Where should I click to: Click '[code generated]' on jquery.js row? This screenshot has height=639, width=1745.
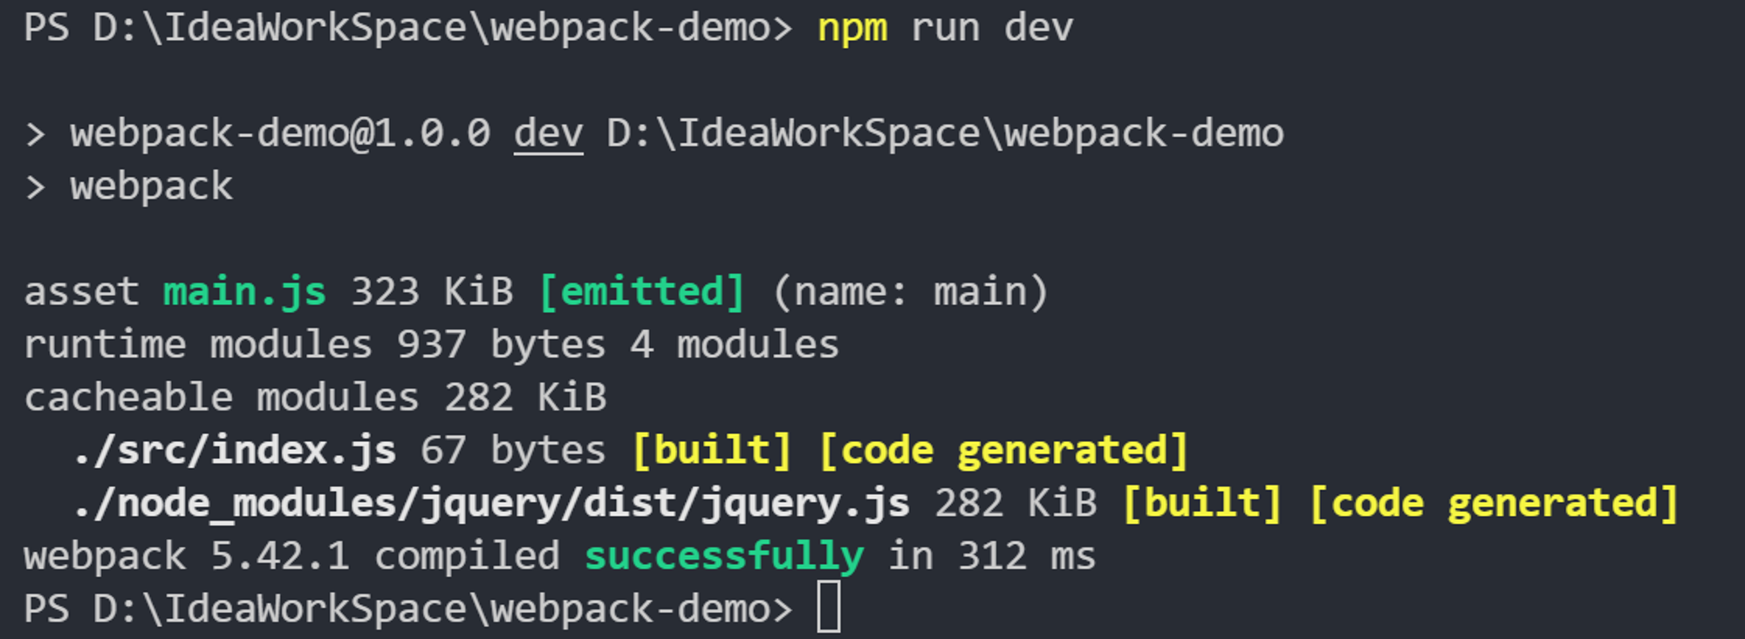(1495, 505)
